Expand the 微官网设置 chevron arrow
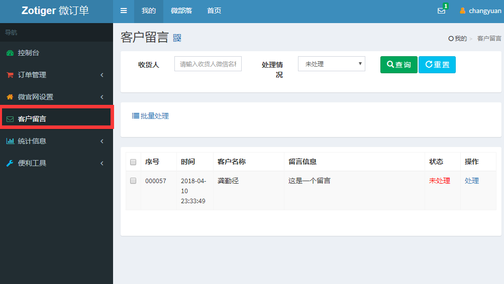Viewport: 504px width, 284px height. (102, 97)
